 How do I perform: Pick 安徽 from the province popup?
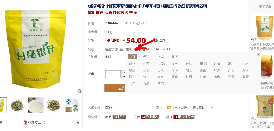click(x=245, y=64)
